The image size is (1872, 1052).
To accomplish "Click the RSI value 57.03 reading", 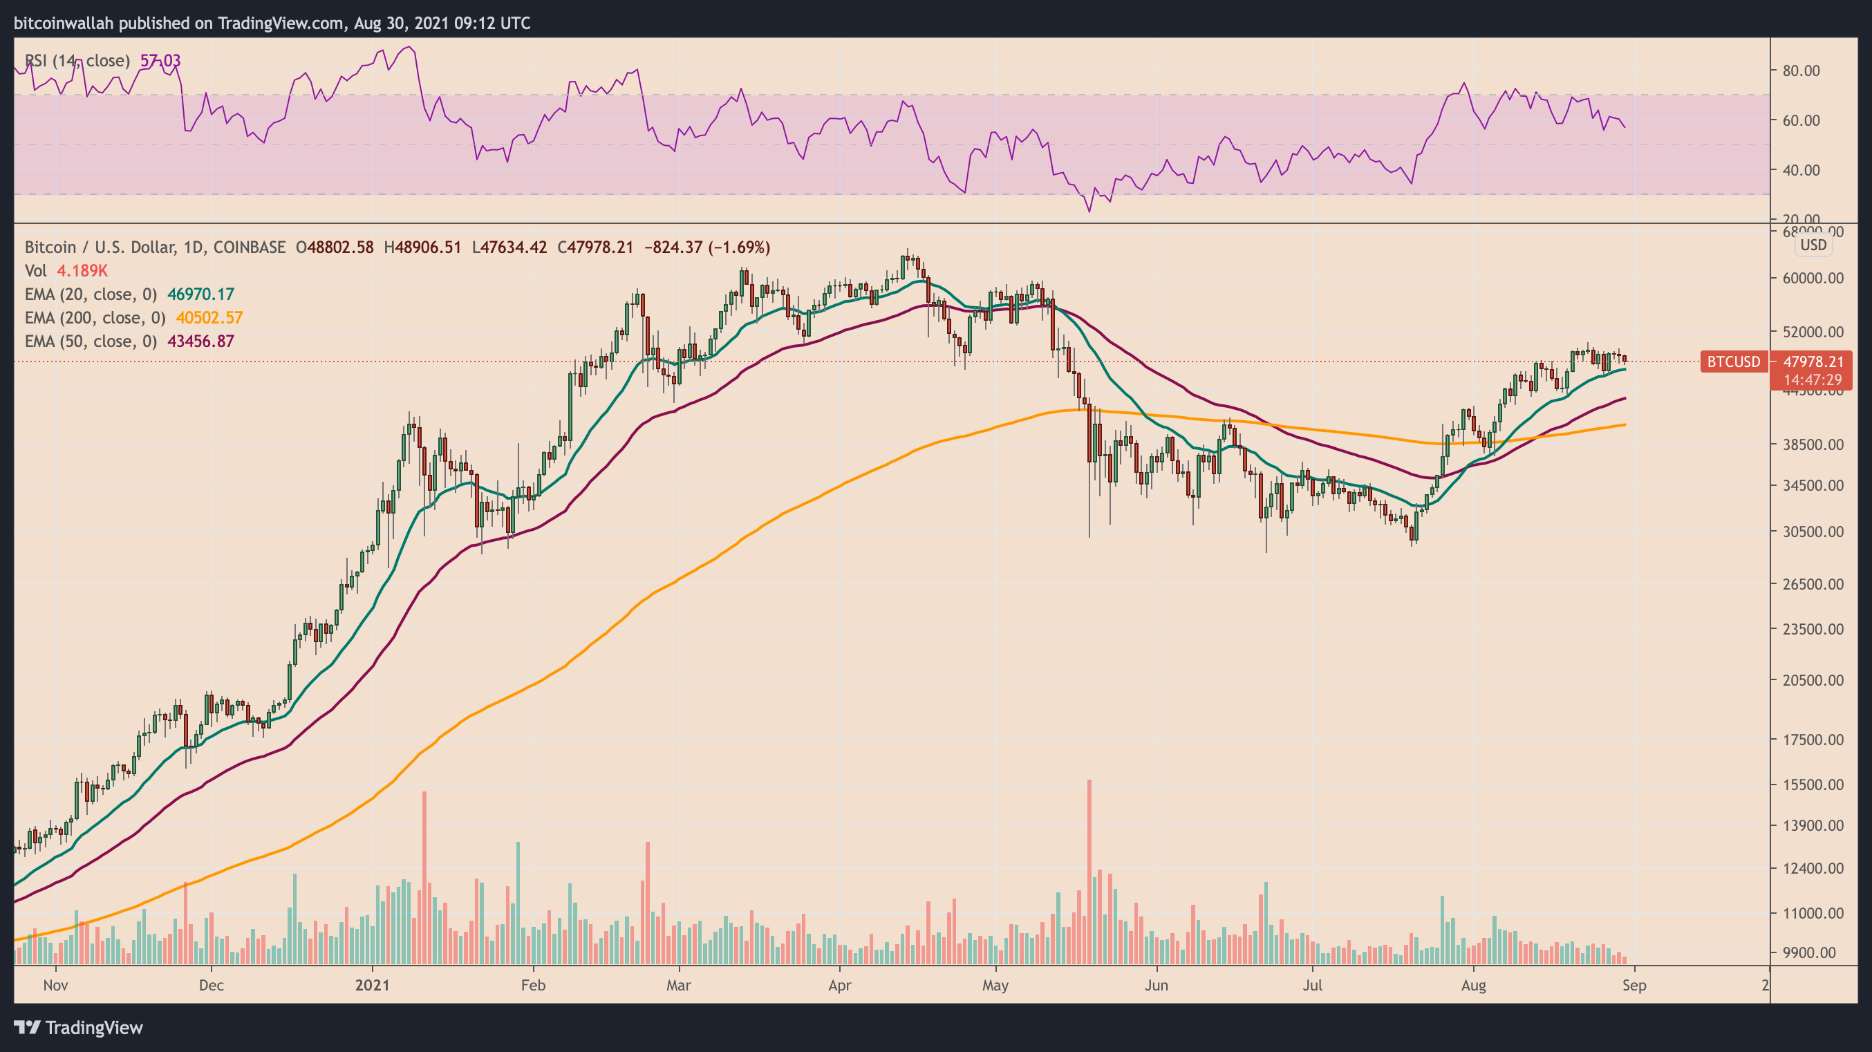I will (x=160, y=61).
